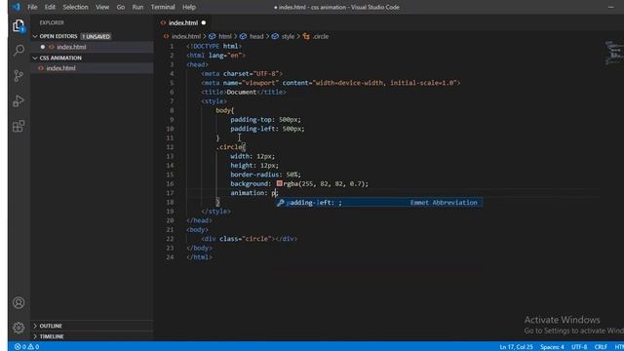Viewport: 624px width, 351px height.
Task: Open the Selection menu
Action: [75, 7]
